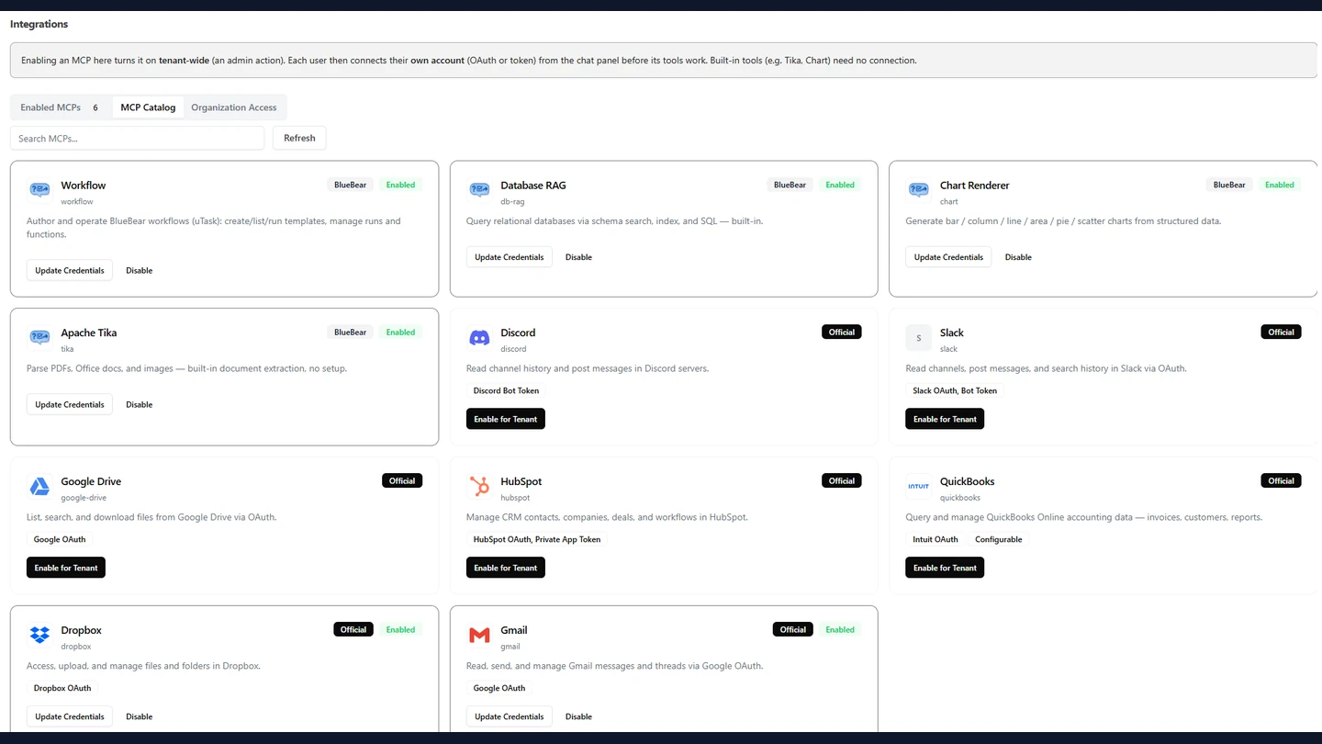Click the Intuit OAuth tag

pyautogui.click(x=935, y=539)
